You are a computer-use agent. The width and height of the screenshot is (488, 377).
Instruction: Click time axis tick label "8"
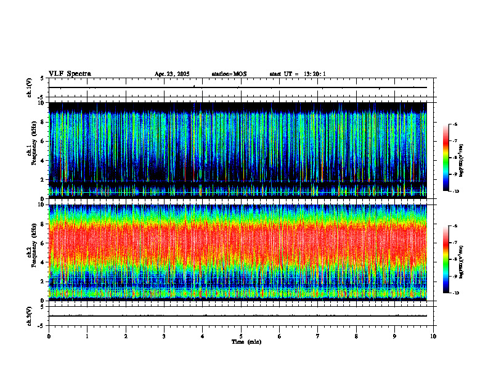click(x=356, y=336)
